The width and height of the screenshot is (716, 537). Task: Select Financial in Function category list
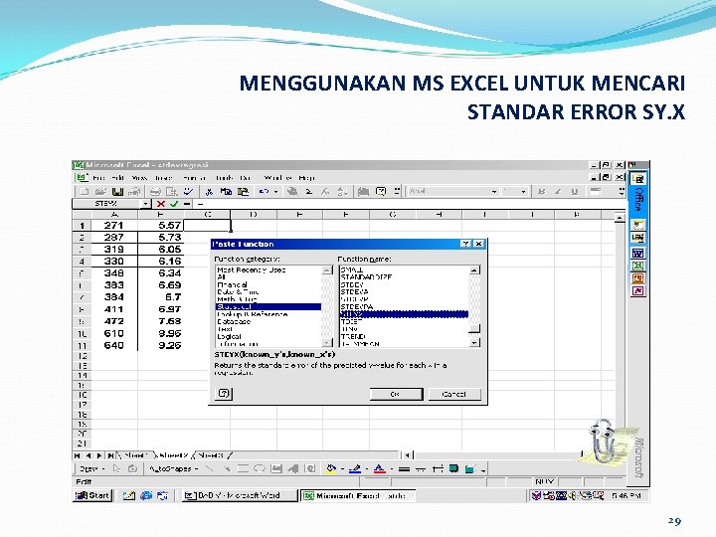[x=233, y=284]
